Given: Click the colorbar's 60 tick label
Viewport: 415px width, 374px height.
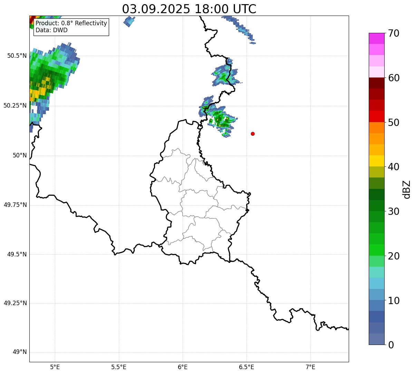Looking at the screenshot, I should [x=394, y=78].
